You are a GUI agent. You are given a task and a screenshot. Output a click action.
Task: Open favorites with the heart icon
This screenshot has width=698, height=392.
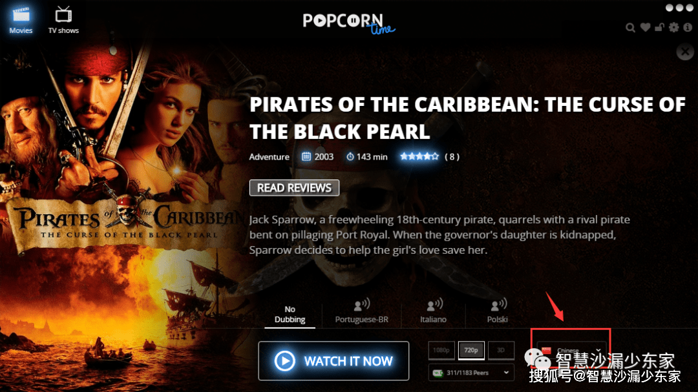click(x=645, y=27)
